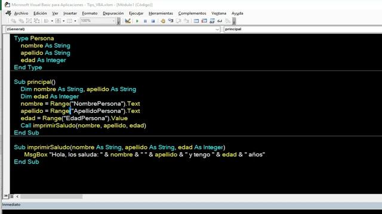The image size is (382, 214).
Task: Click the 'Sub principal()' line
Action: coord(35,82)
